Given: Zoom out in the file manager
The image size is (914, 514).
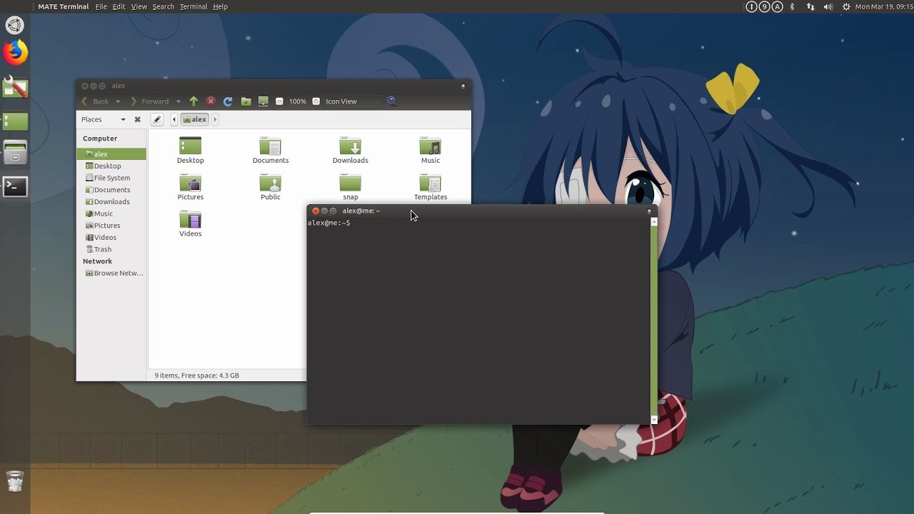Looking at the screenshot, I should (x=279, y=101).
